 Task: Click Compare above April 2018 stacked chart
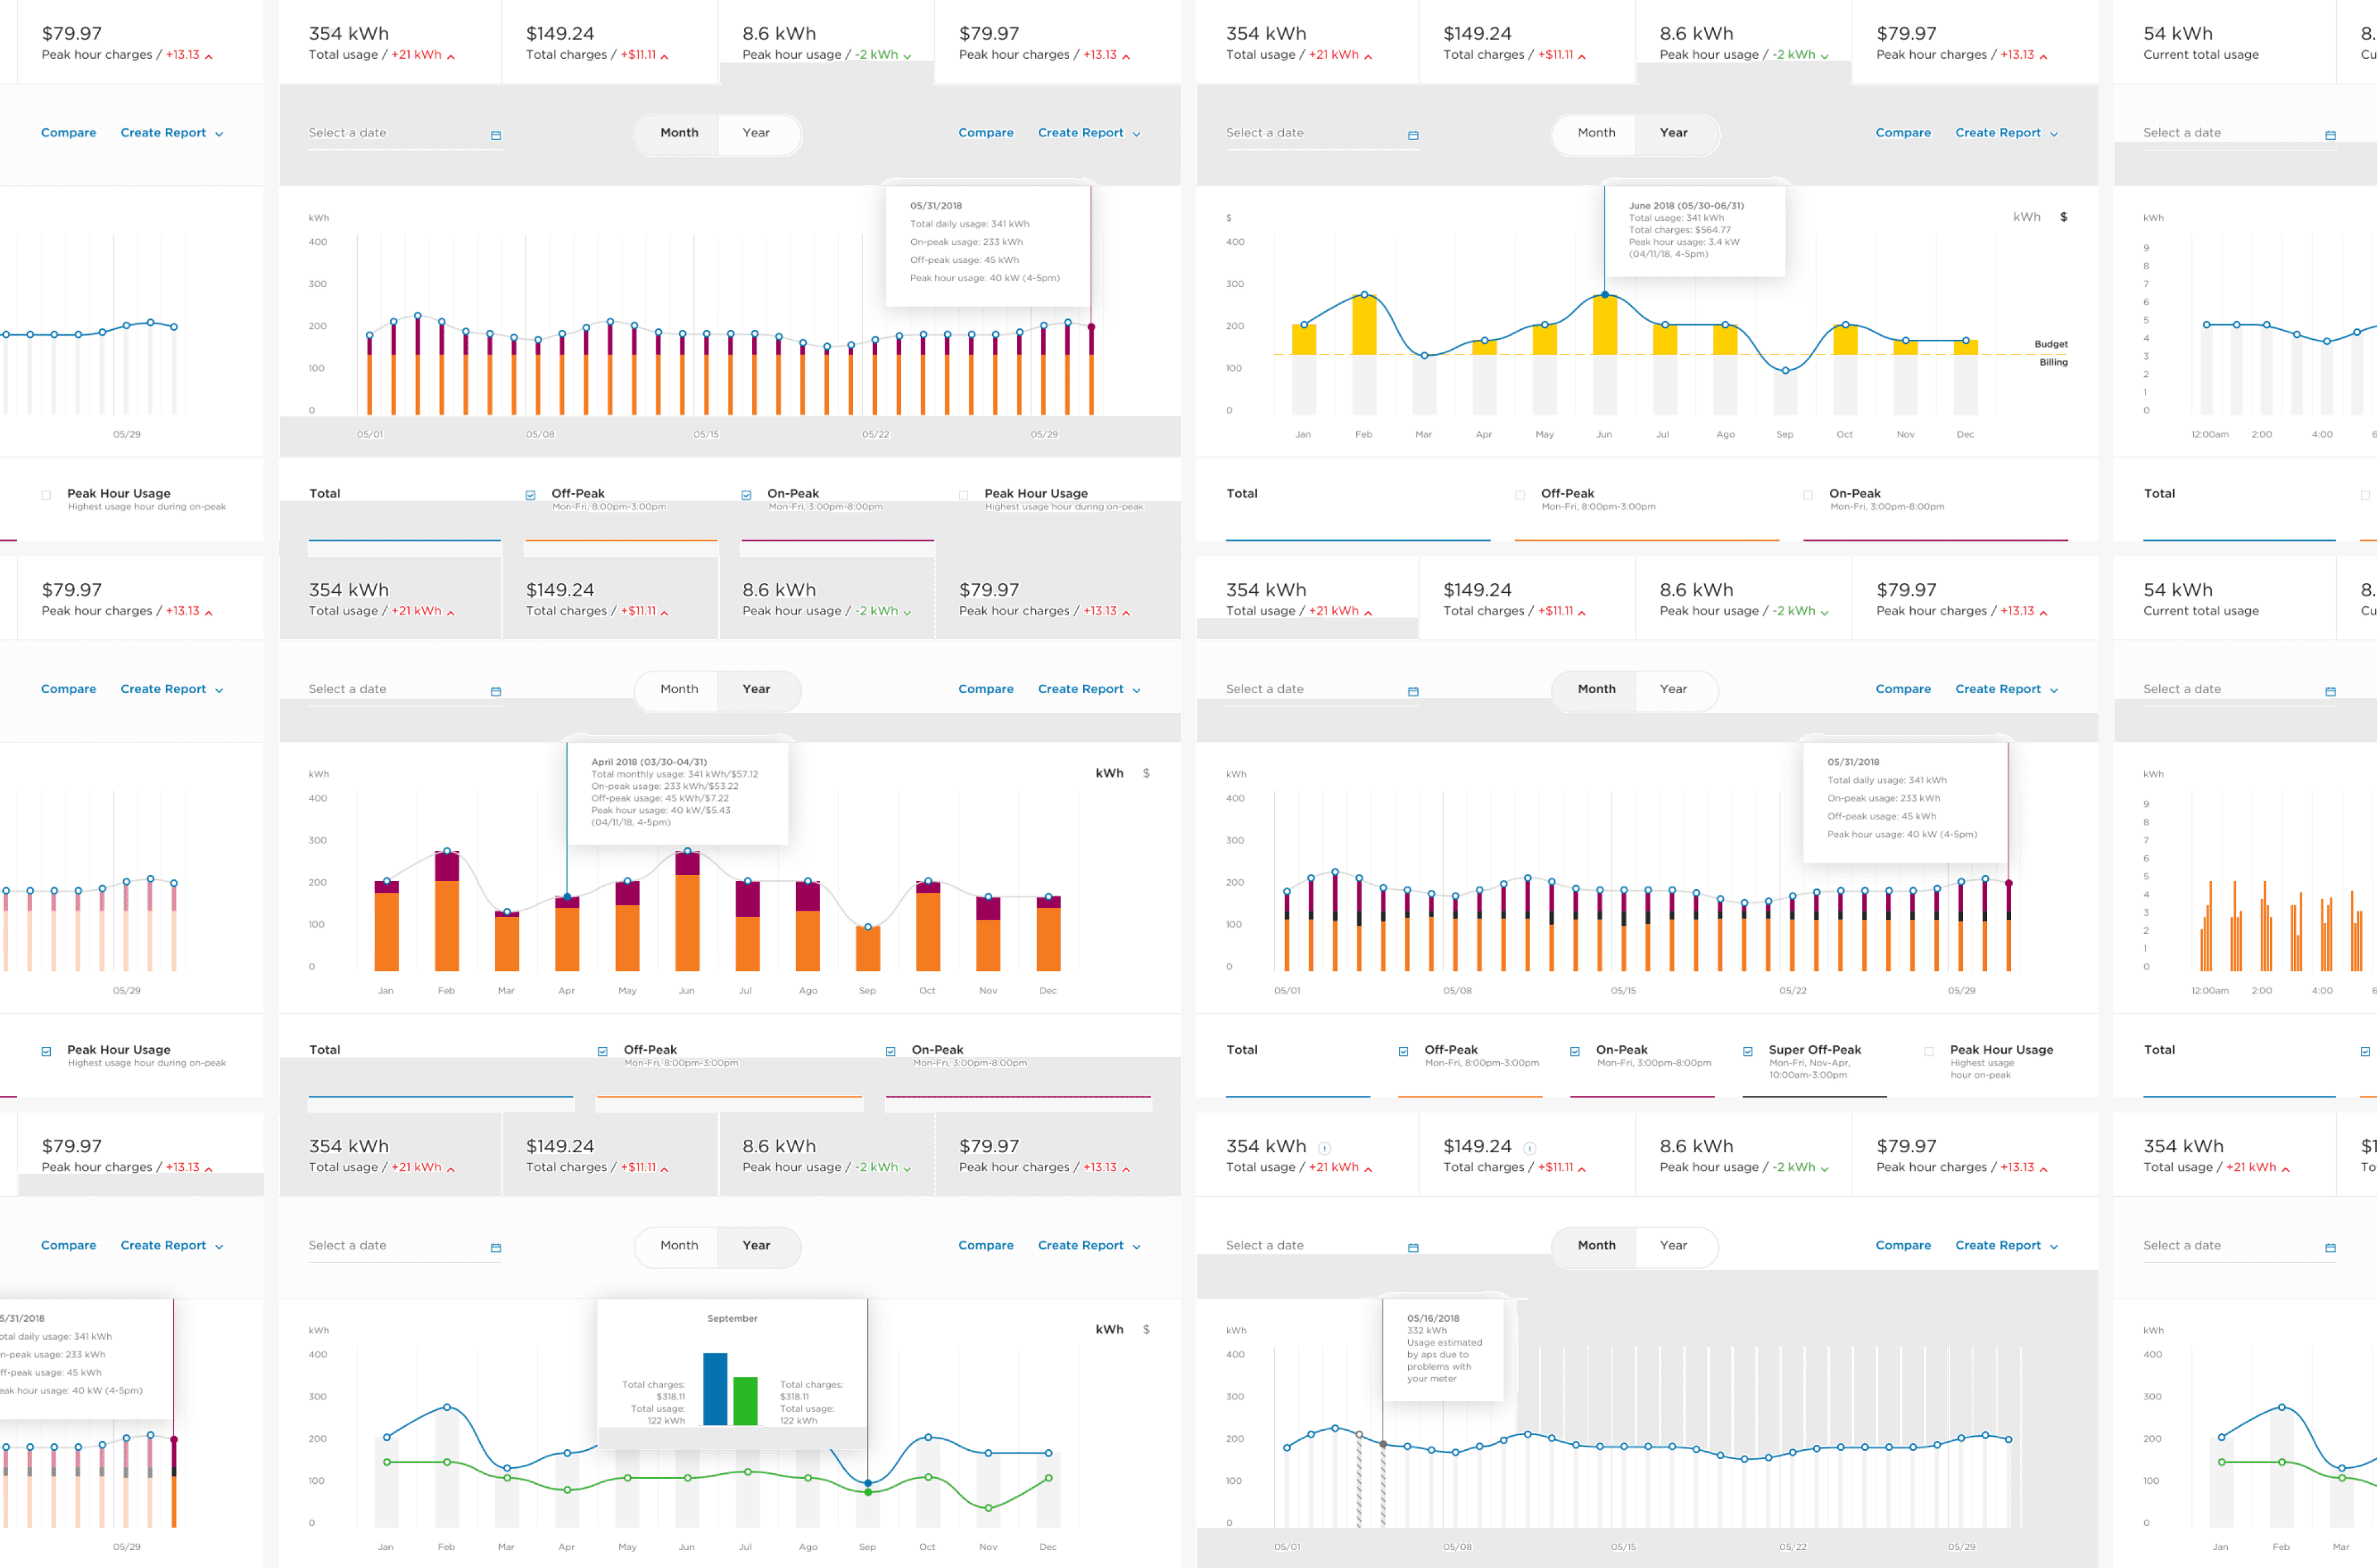pyautogui.click(x=985, y=689)
